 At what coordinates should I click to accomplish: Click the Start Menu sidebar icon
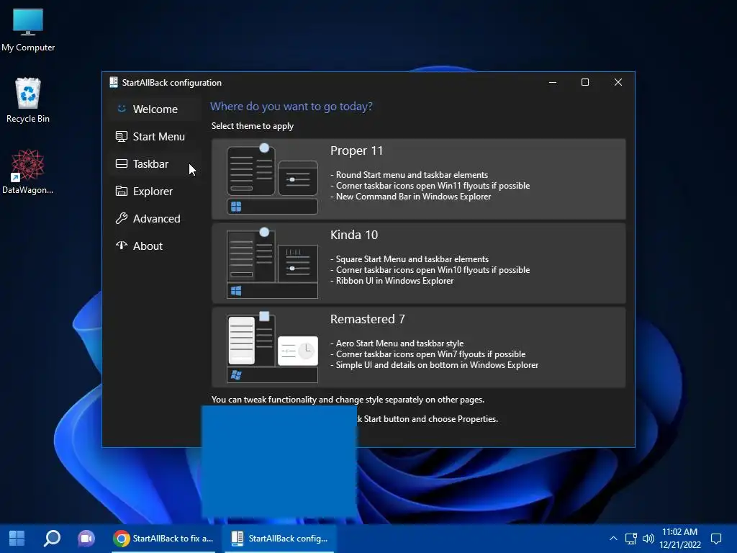pyautogui.click(x=121, y=136)
